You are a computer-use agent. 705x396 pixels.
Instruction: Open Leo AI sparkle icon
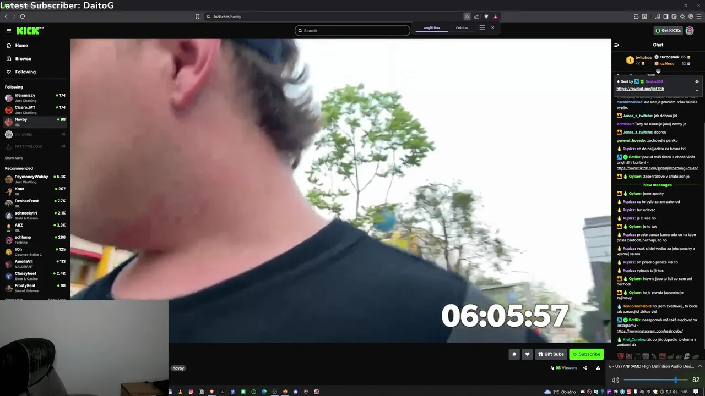[x=682, y=16]
